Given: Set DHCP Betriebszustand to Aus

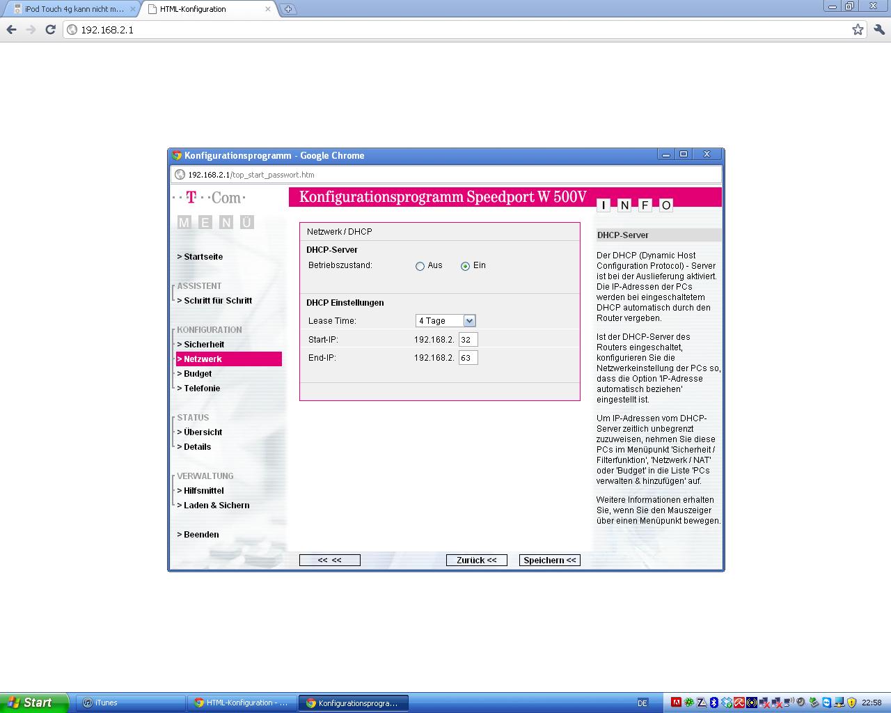Looking at the screenshot, I should (420, 266).
